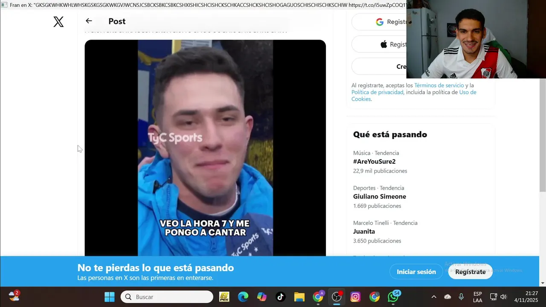Open volume tray icon
This screenshot has width=546, height=307.
(503, 297)
